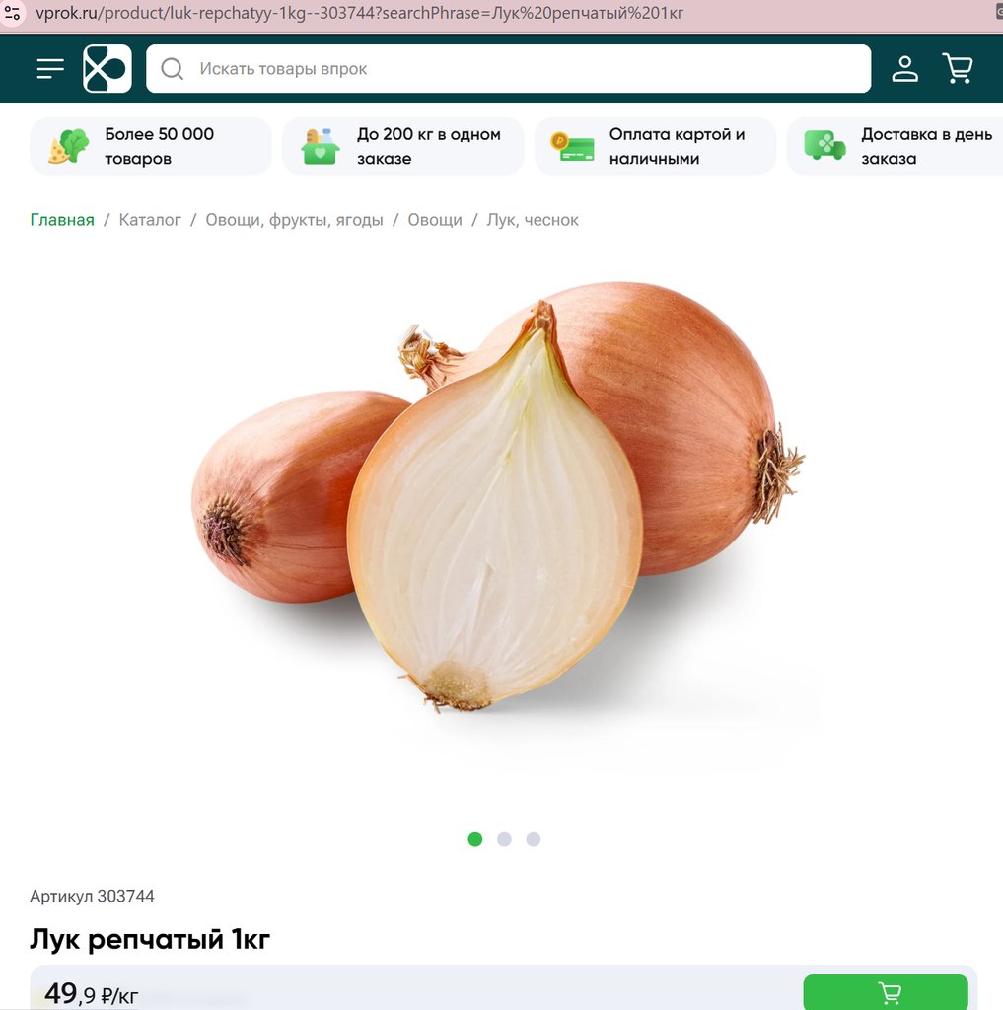Click the search magnifier icon
Viewport: 1003px width, 1010px height.
tap(172, 69)
